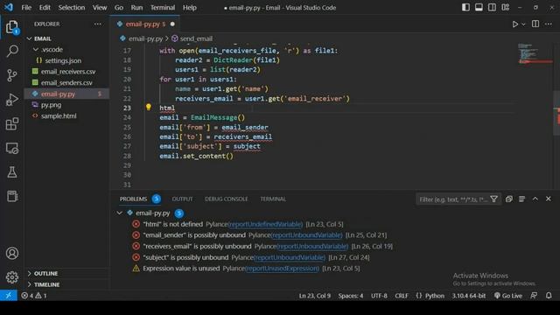
Task: Open the reportUnusedExpression link
Action: point(282,269)
